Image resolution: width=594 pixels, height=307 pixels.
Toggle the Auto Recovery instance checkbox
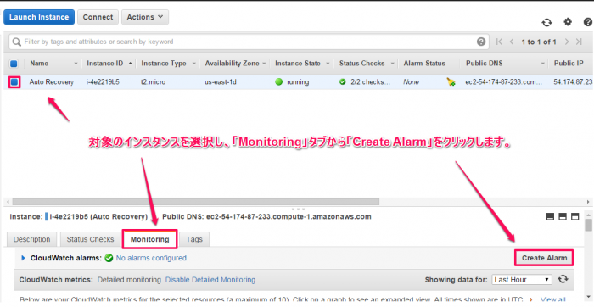(x=14, y=81)
